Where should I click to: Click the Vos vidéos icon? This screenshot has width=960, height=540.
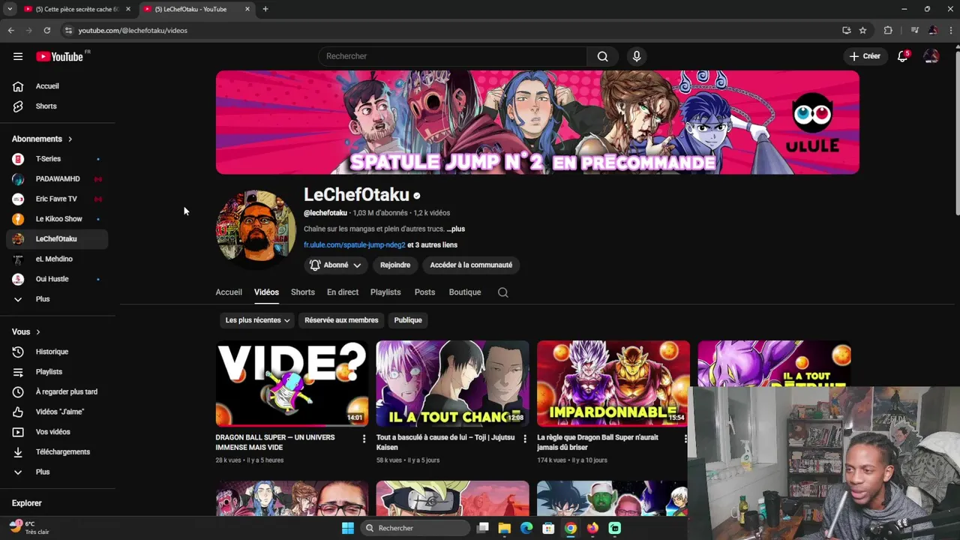18,432
